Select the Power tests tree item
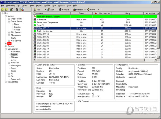The width and height of the screenshot is (161, 119). 16,79
